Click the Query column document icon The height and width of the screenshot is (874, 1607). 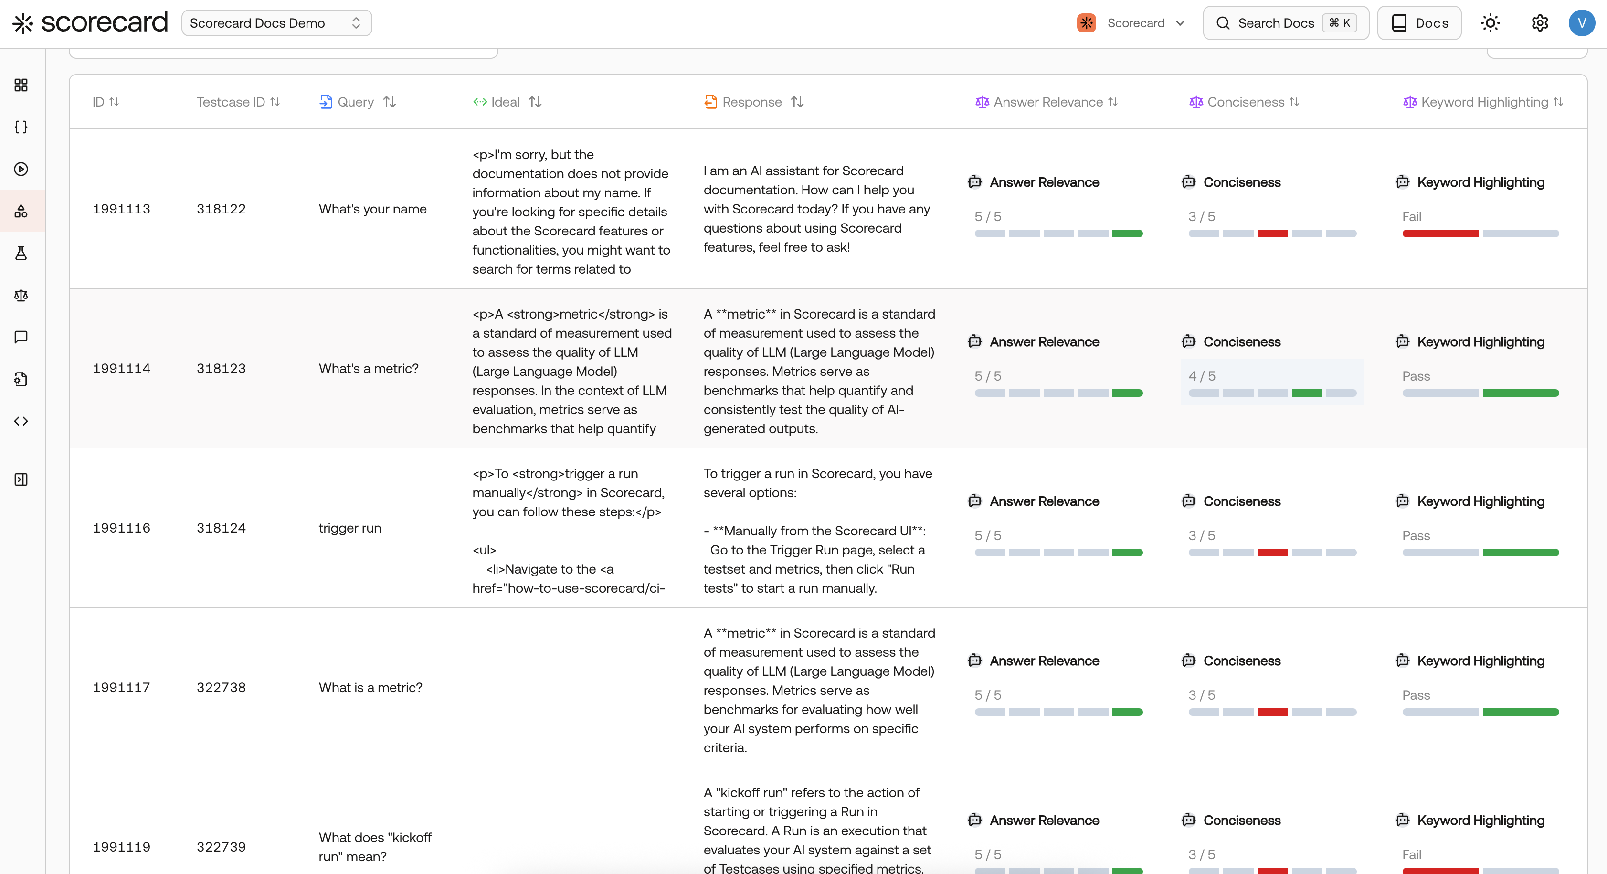coord(326,102)
